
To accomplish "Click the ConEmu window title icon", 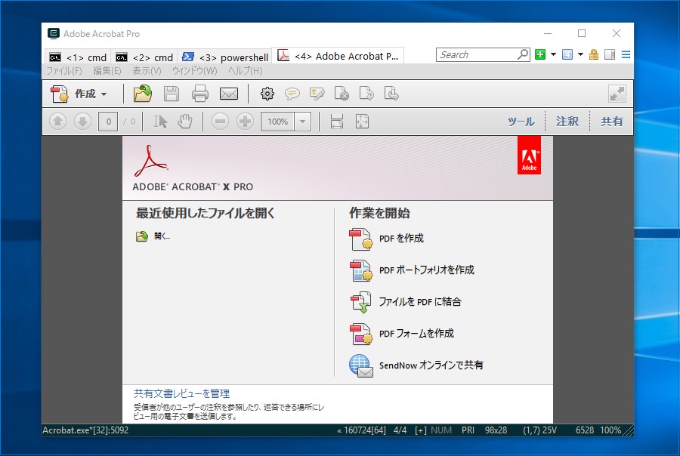I will (x=54, y=34).
